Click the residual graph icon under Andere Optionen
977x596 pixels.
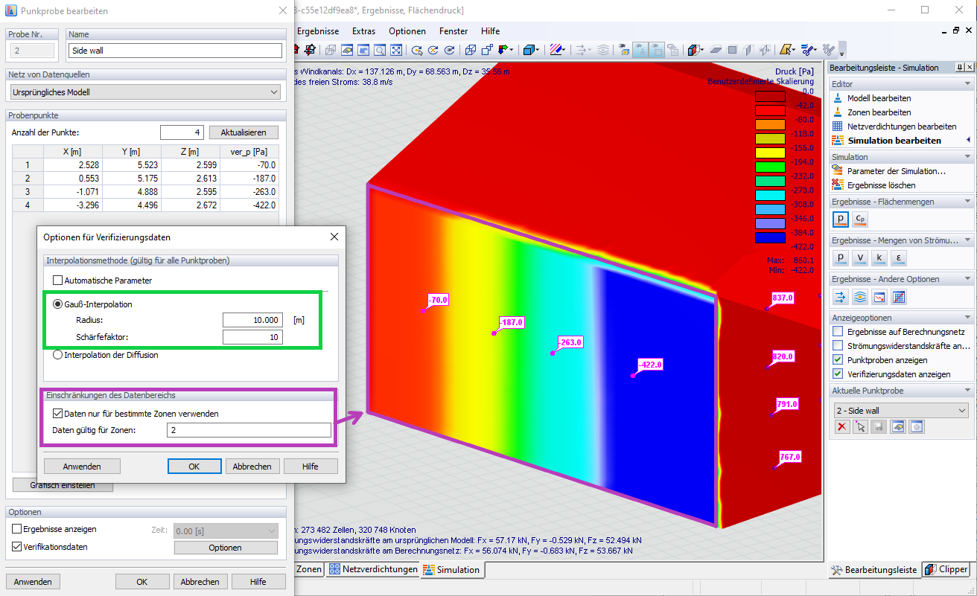coord(879,297)
